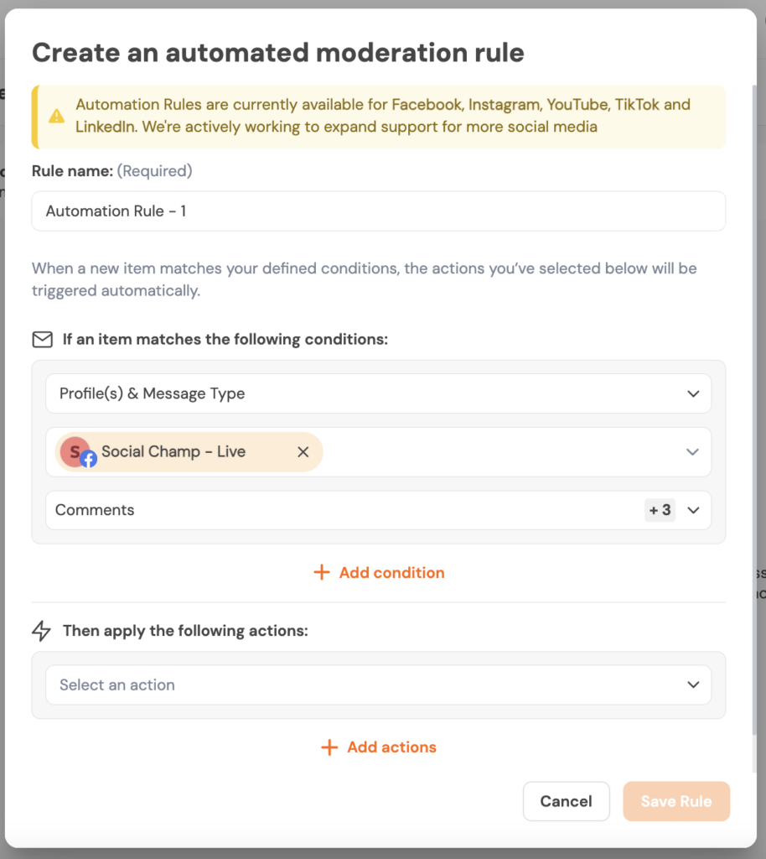Viewport: 766px width, 859px height.
Task: Expand the profile selector chevron
Action: coord(692,452)
